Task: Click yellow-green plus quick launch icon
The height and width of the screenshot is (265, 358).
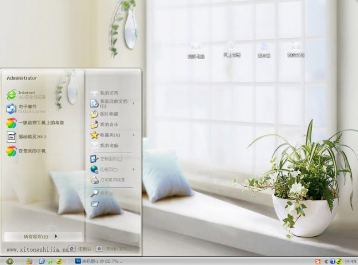Action: pyautogui.click(x=59, y=261)
